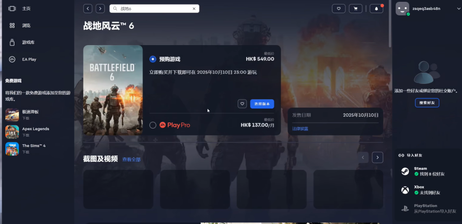
Task: Open the 法律披露 link
Action: pyautogui.click(x=300, y=129)
